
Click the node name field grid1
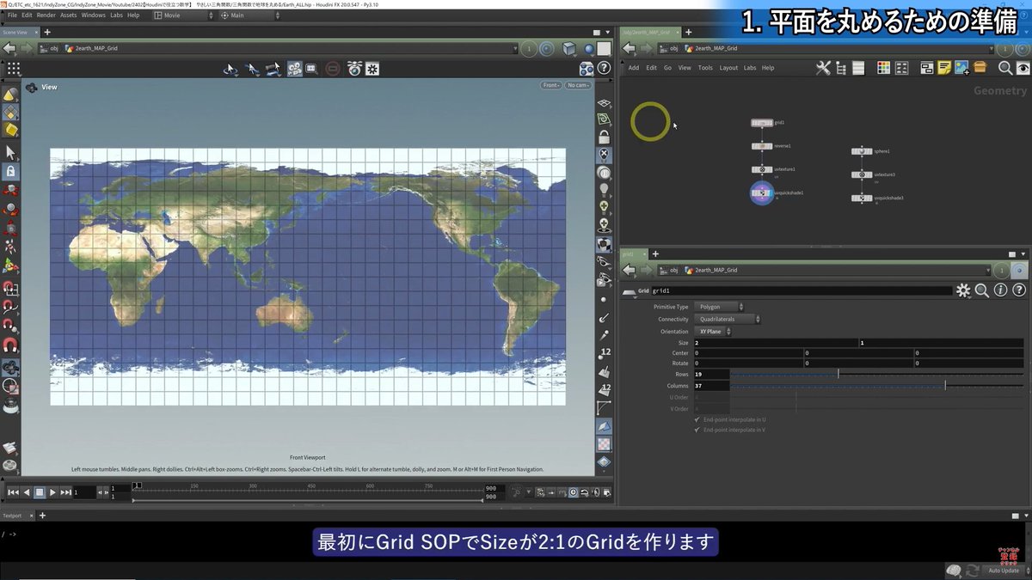click(x=802, y=291)
